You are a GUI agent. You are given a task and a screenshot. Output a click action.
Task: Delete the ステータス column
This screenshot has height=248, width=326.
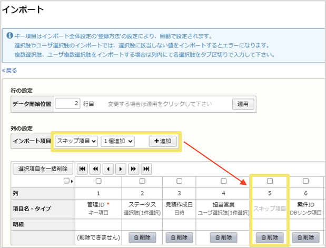[x=142, y=237]
